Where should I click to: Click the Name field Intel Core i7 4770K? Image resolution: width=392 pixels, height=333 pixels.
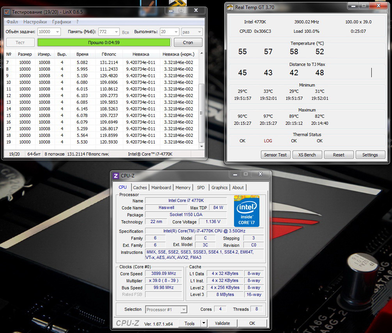click(x=186, y=200)
